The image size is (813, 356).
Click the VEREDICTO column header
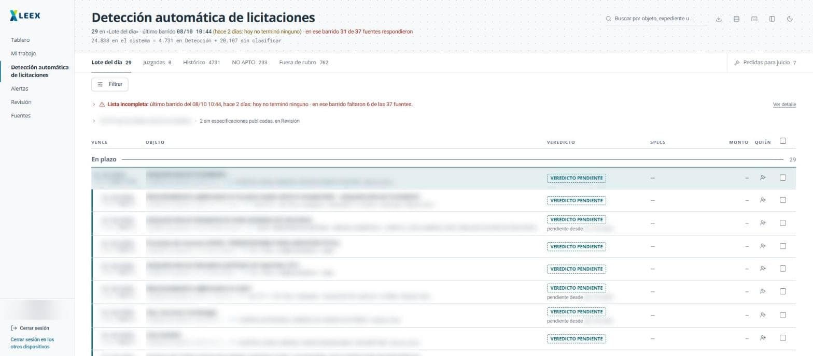pos(561,142)
